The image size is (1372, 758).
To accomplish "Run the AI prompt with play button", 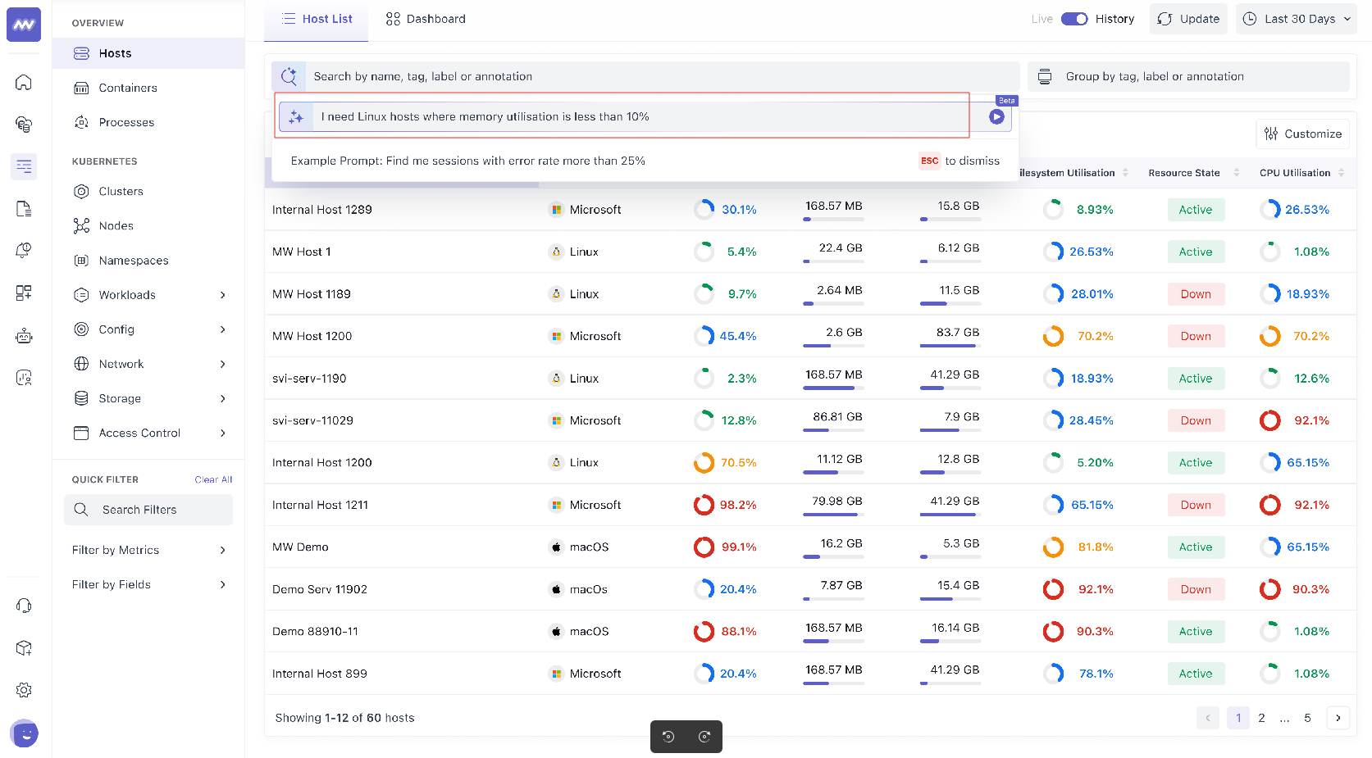I will point(996,117).
